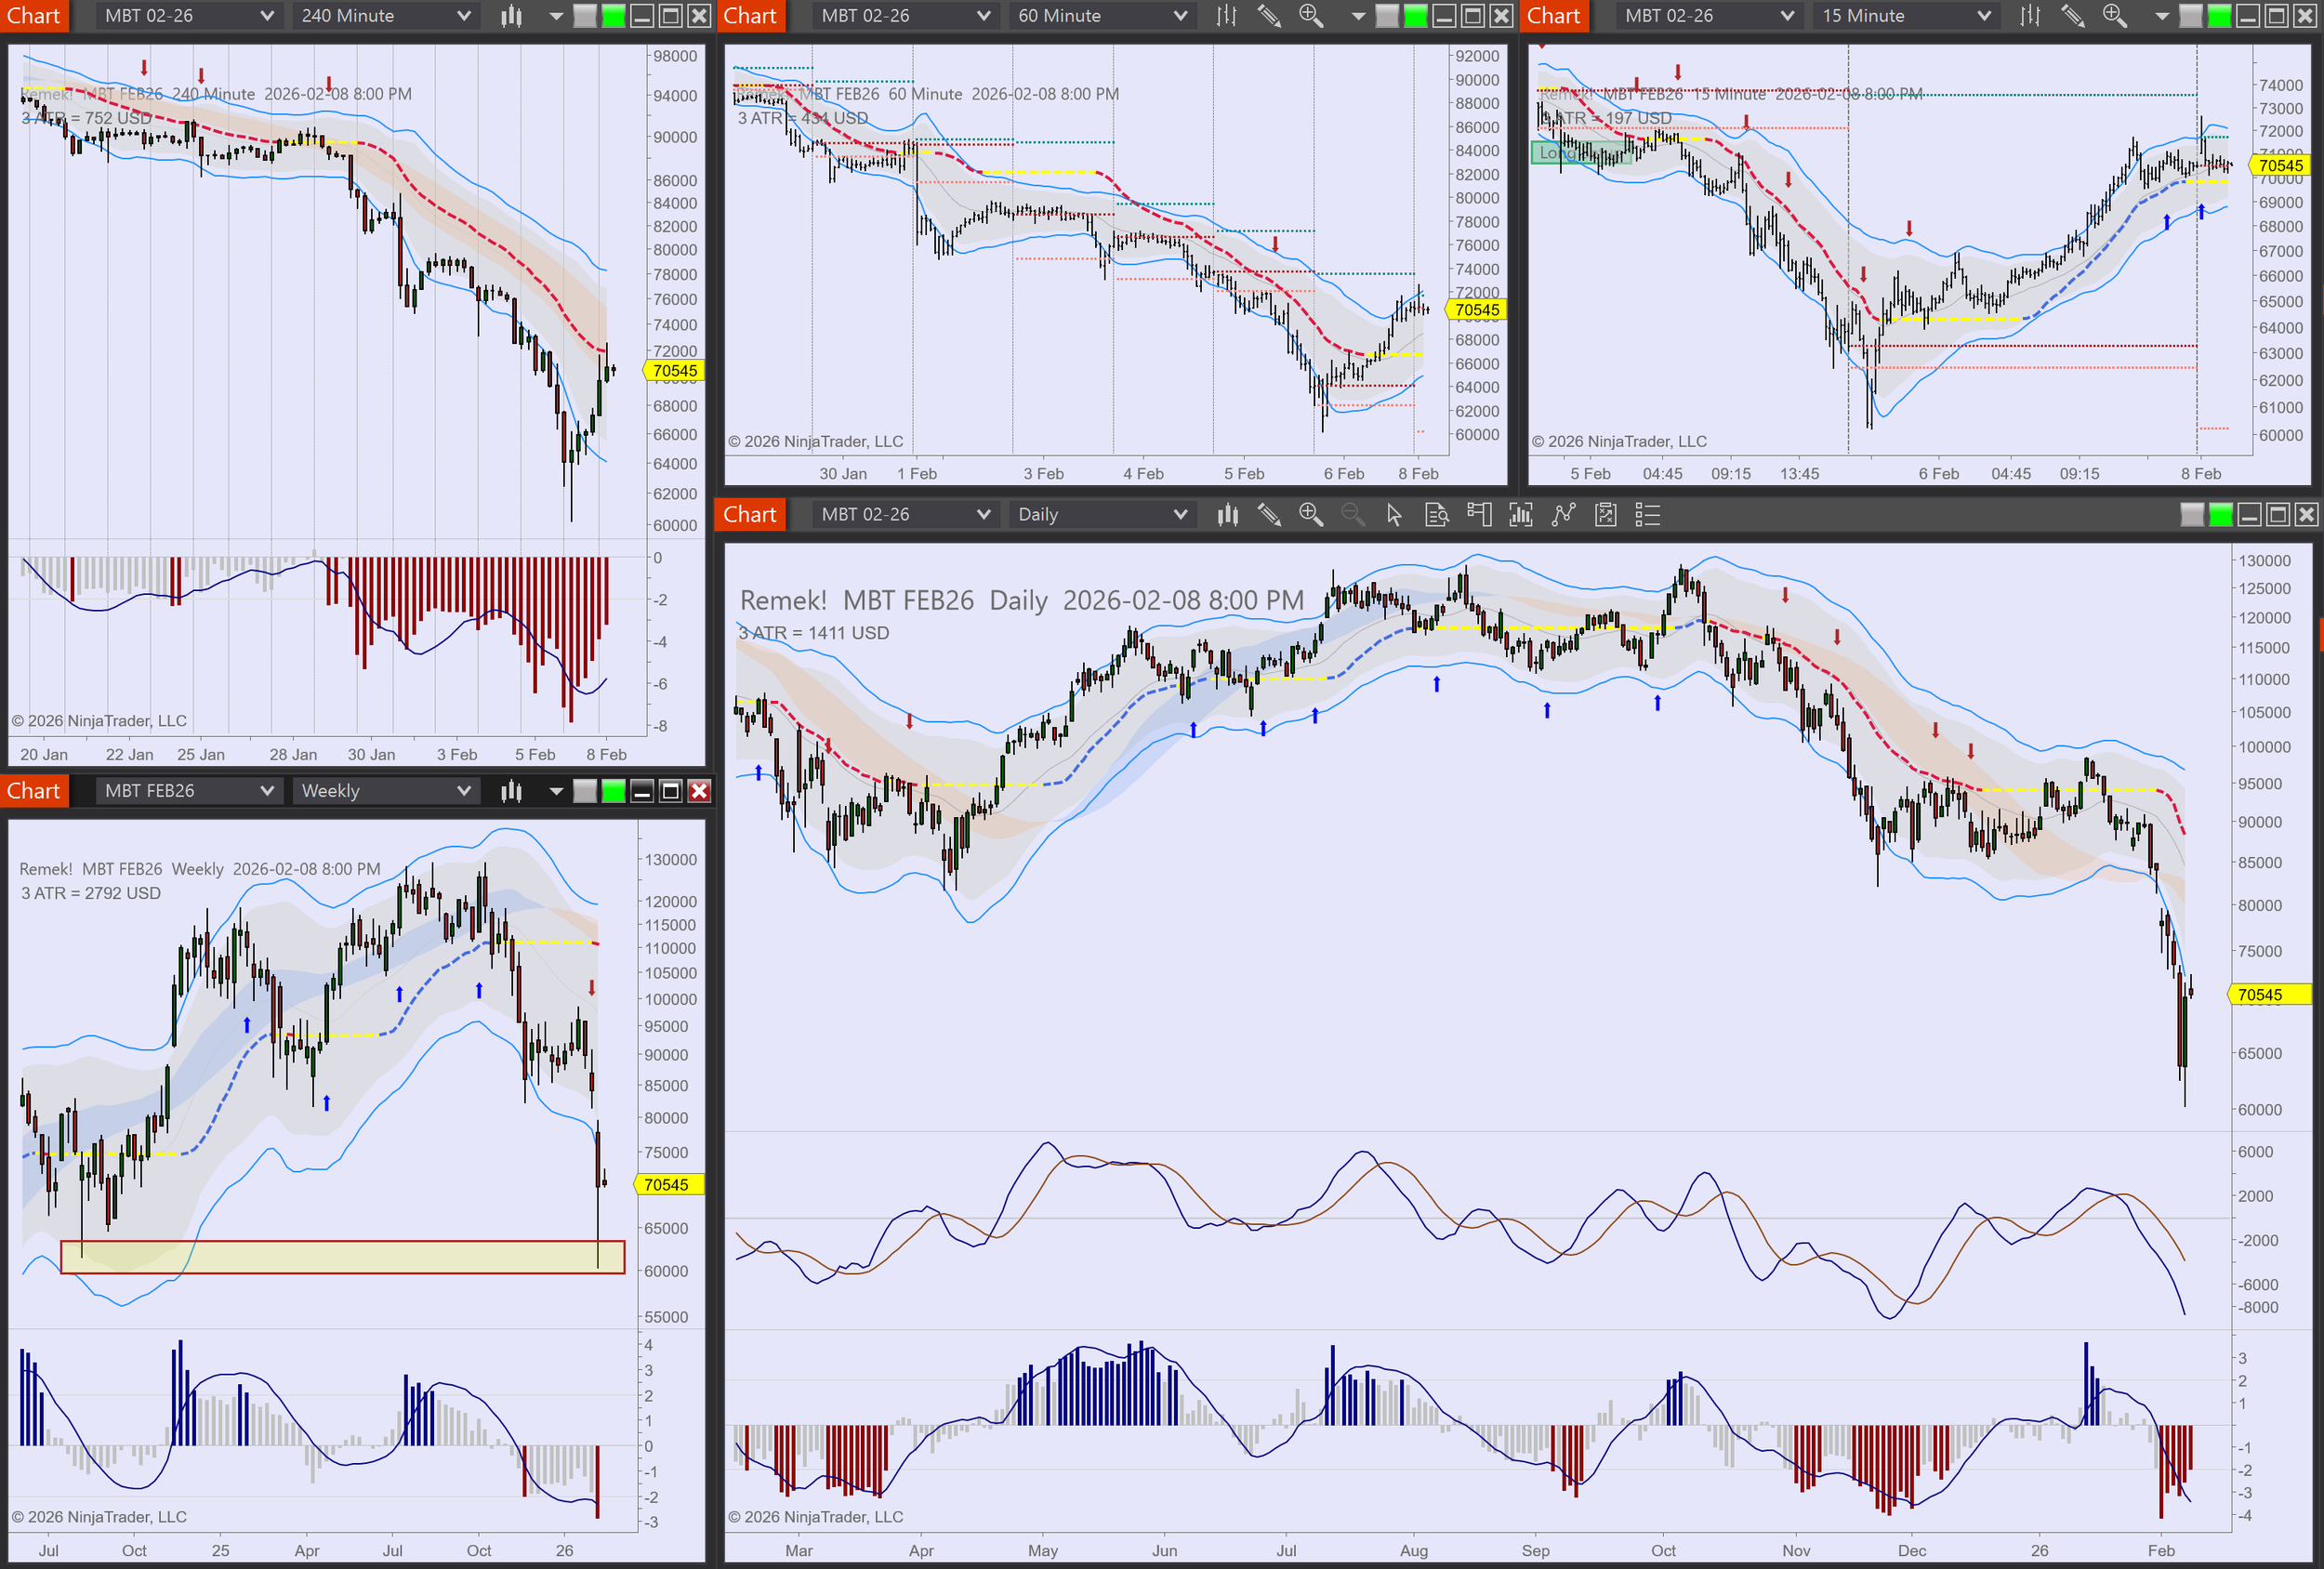Expand the 240 Minute interval dropdown
This screenshot has width=2324, height=1569.
coord(385,16)
